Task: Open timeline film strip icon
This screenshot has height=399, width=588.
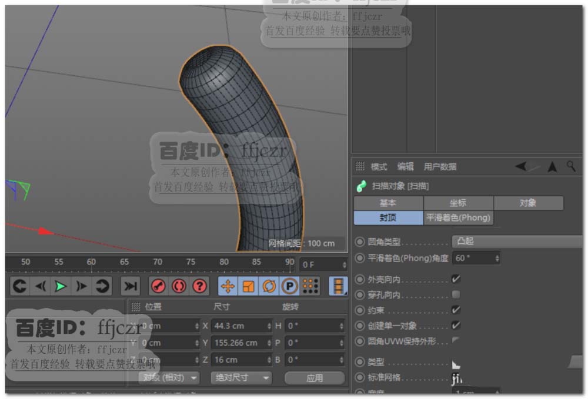Action: click(x=338, y=286)
